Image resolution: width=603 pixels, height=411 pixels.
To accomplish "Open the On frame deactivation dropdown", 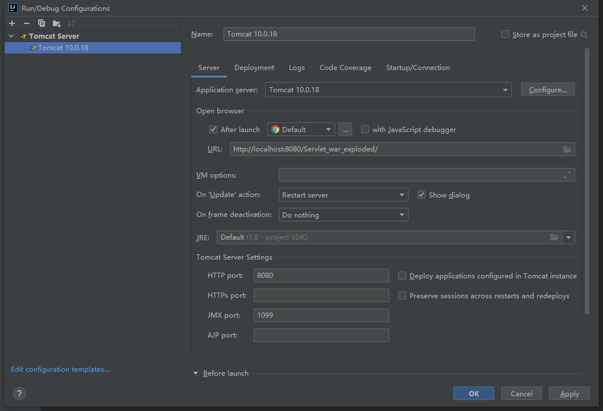I will tap(343, 215).
